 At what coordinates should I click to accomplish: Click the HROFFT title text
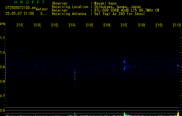tap(30, 2)
